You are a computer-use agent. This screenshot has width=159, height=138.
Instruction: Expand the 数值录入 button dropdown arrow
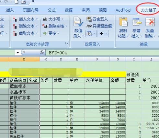(83, 36)
